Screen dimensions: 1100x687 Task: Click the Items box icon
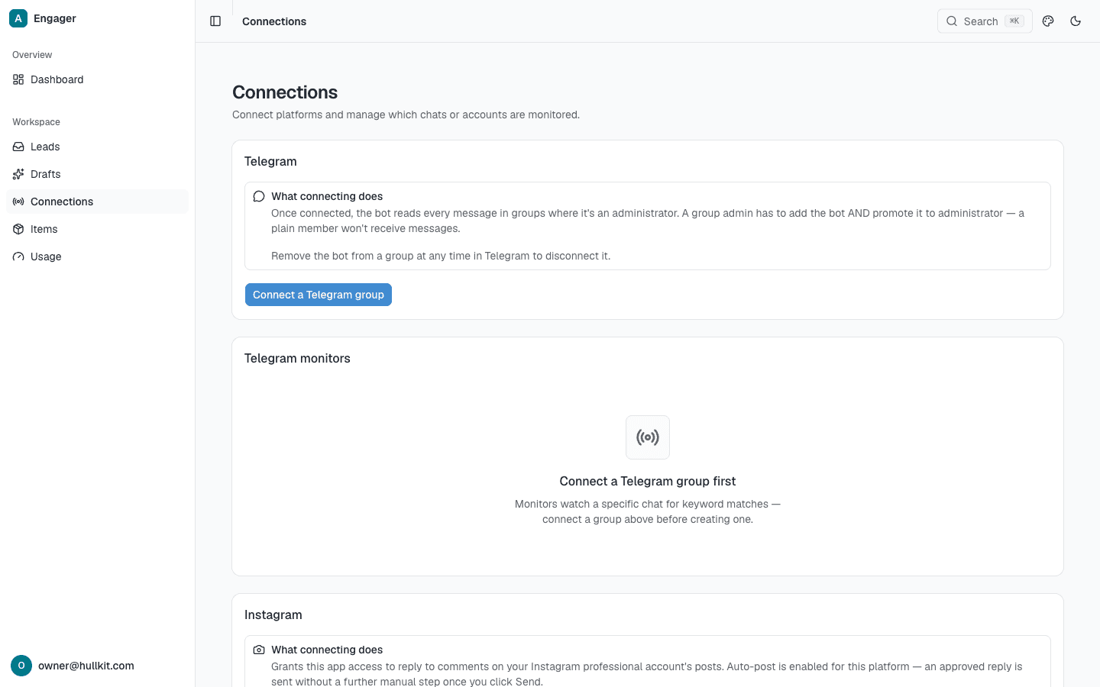click(x=18, y=229)
